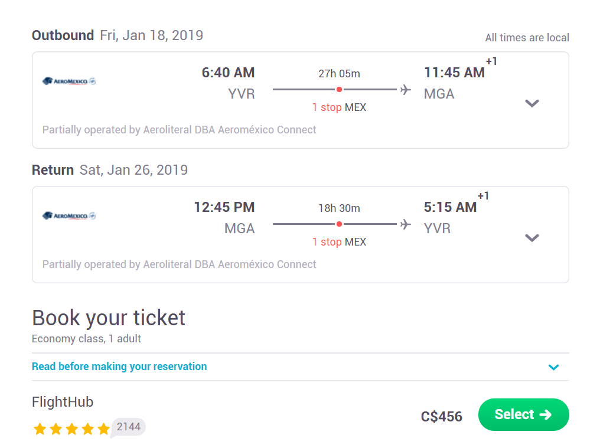Click the red stop dot on return route
This screenshot has height=448, width=600.
point(339,224)
